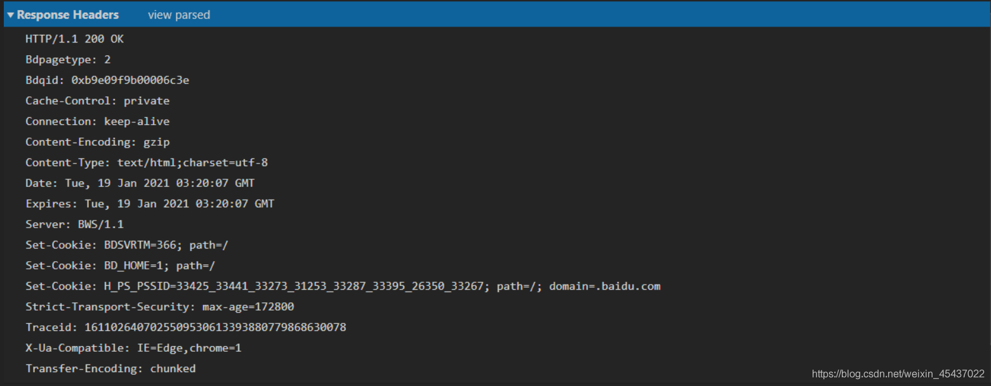This screenshot has width=991, height=386.
Task: Select the HTTP/1.1 200 OK status line
Action: click(74, 39)
